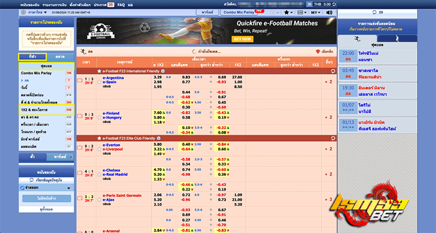Select the ฟุตบอล sport header in sidebar
Viewport: 436px width, 233px height.
point(46,66)
